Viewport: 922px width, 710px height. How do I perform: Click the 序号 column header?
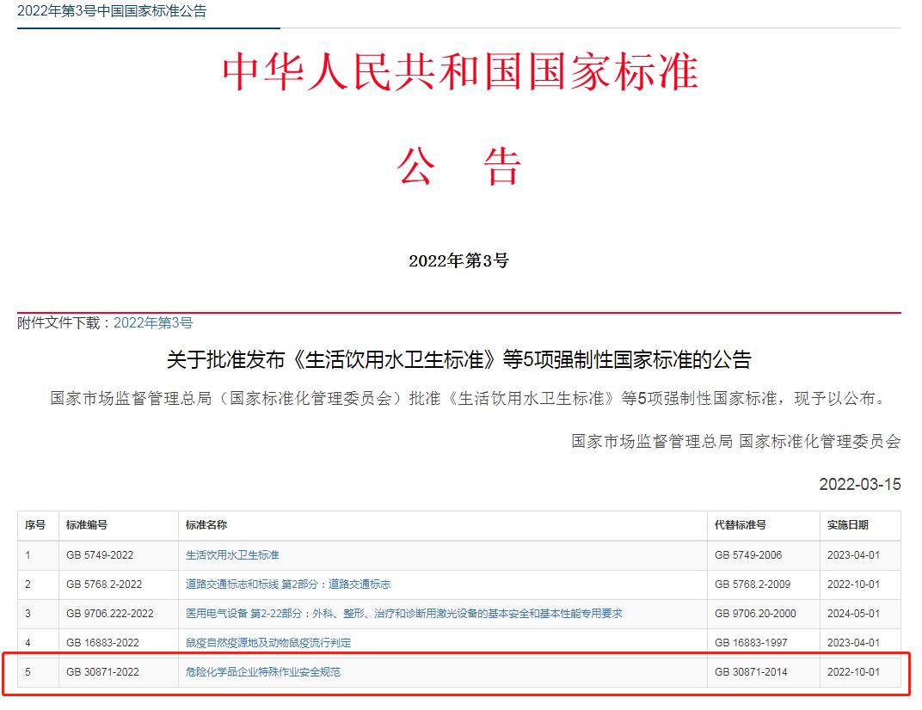[34, 525]
